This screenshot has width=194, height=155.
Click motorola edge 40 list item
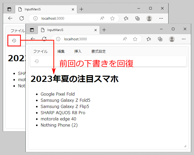tap(58, 119)
